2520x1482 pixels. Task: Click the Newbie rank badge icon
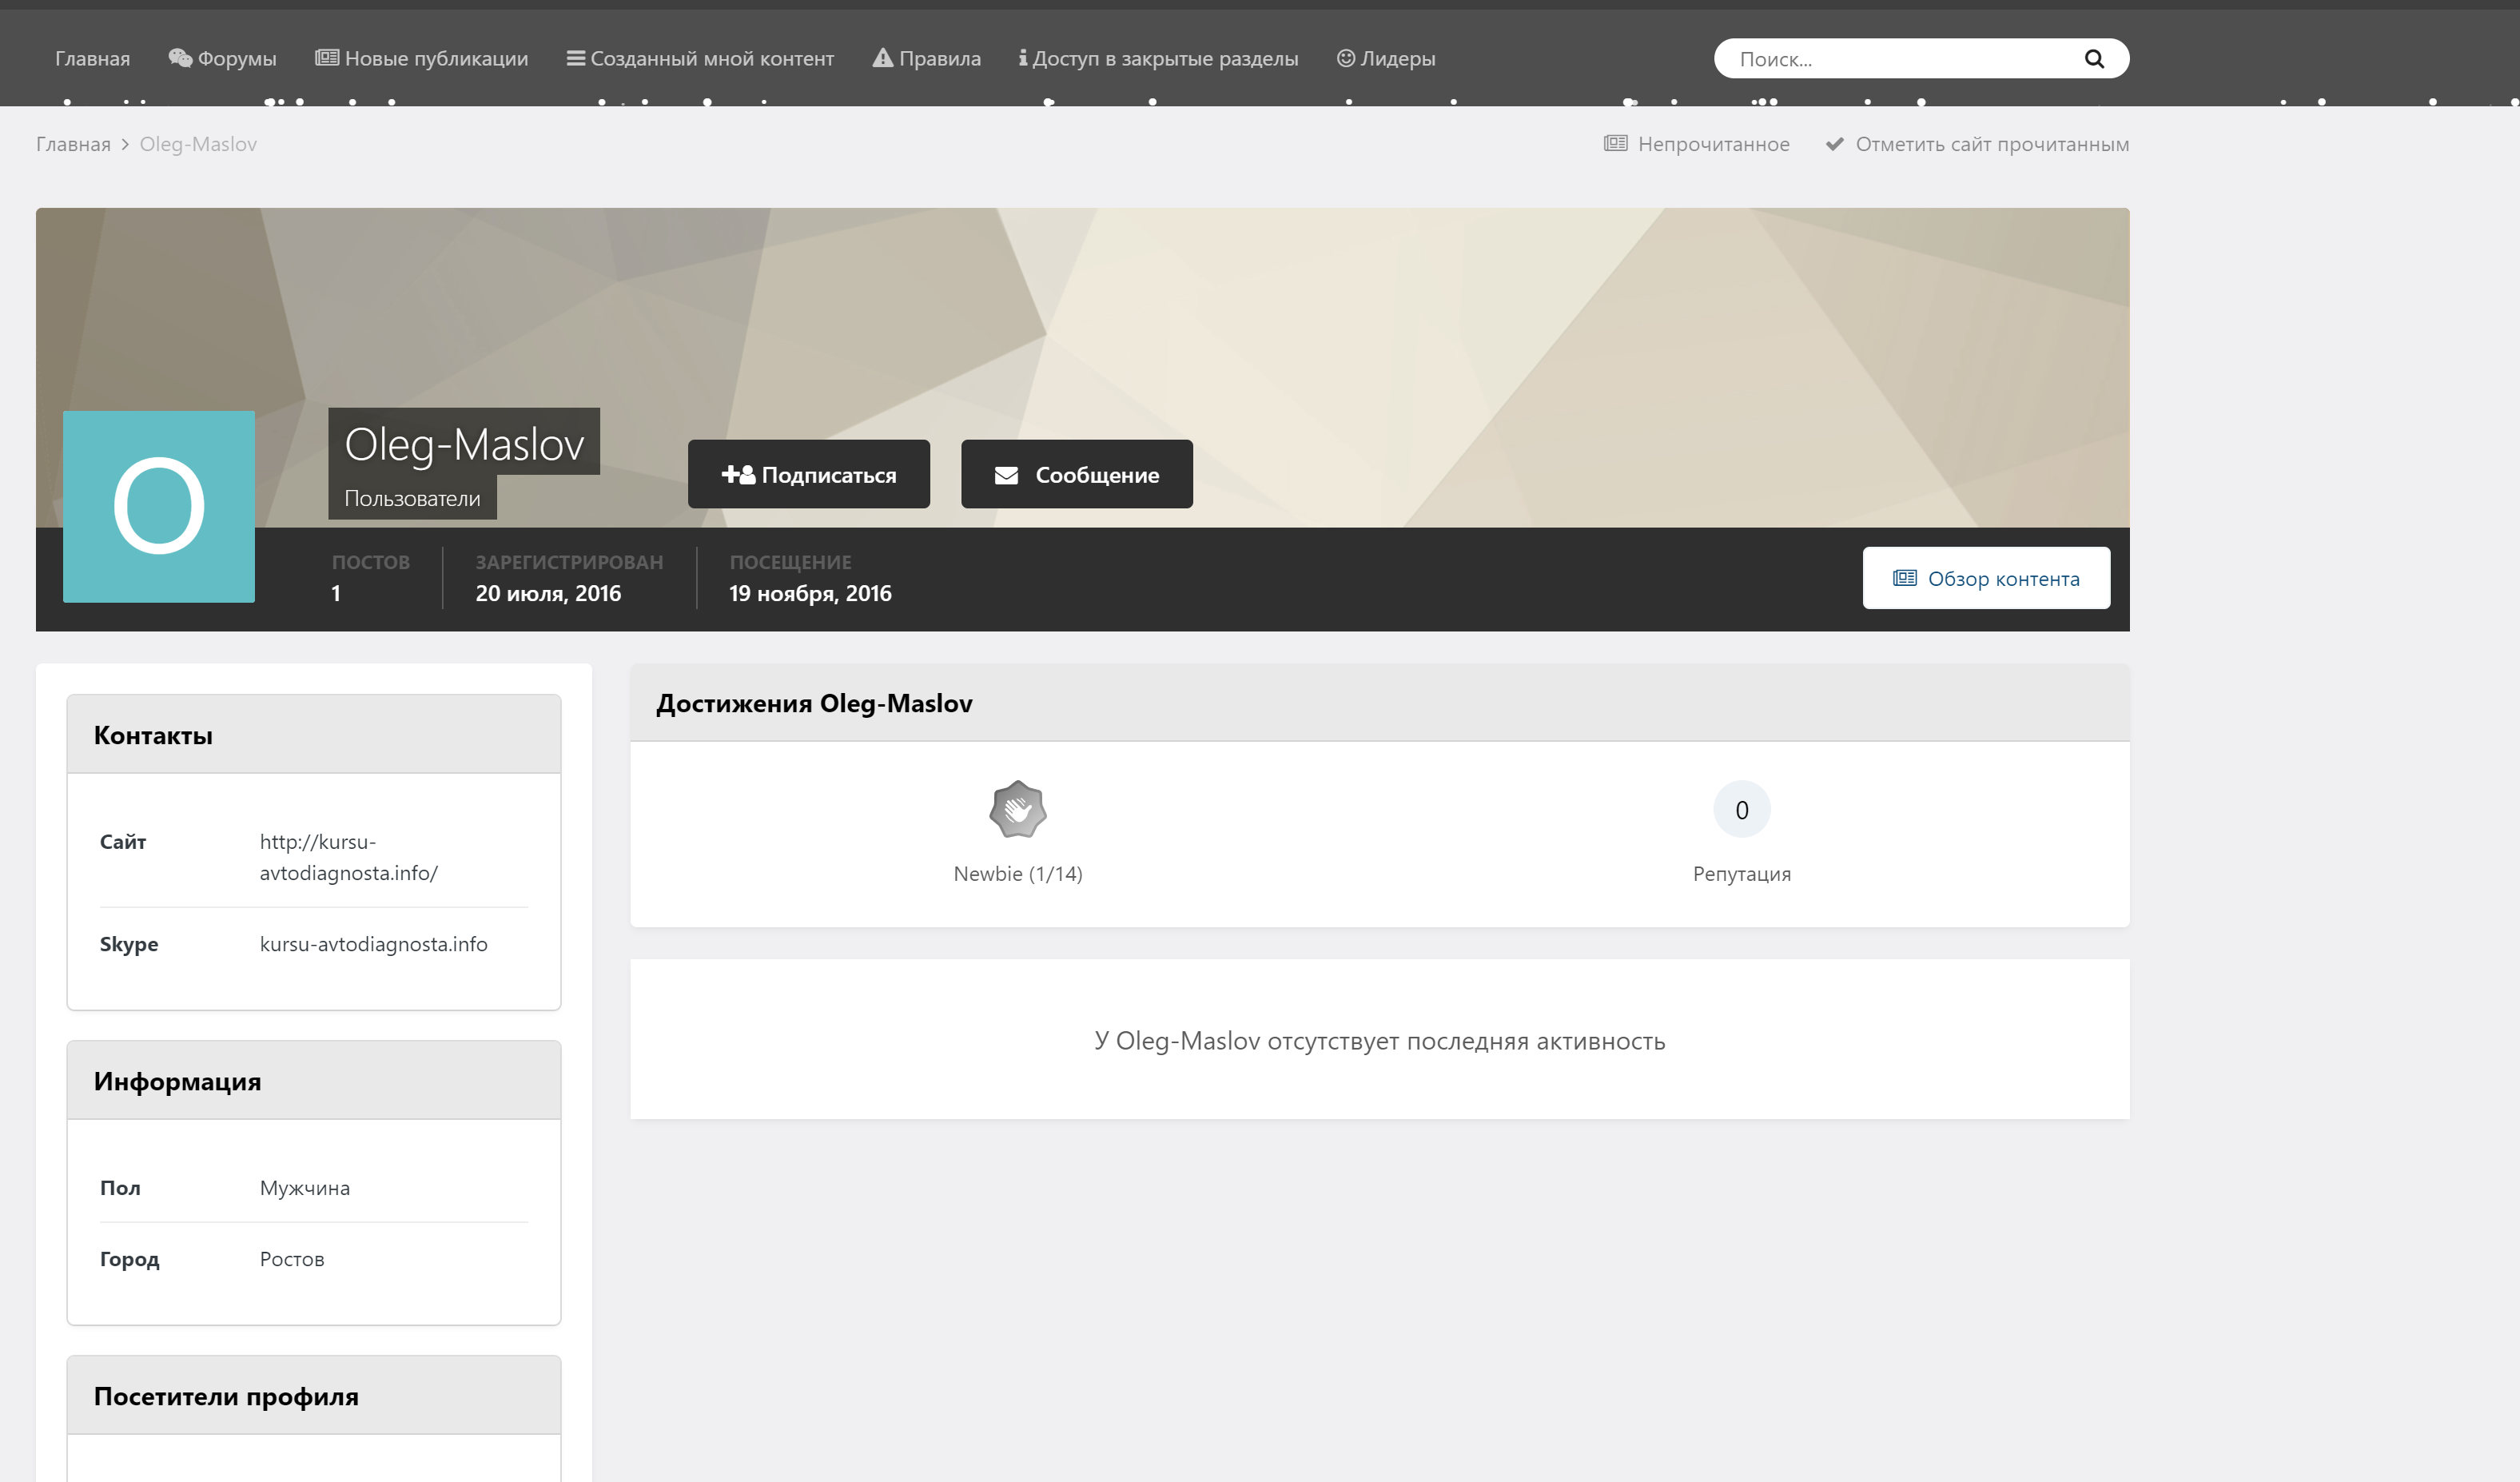click(1017, 809)
